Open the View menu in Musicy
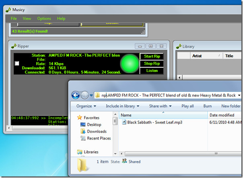Viewport: 243px width, 178px height. point(27,18)
